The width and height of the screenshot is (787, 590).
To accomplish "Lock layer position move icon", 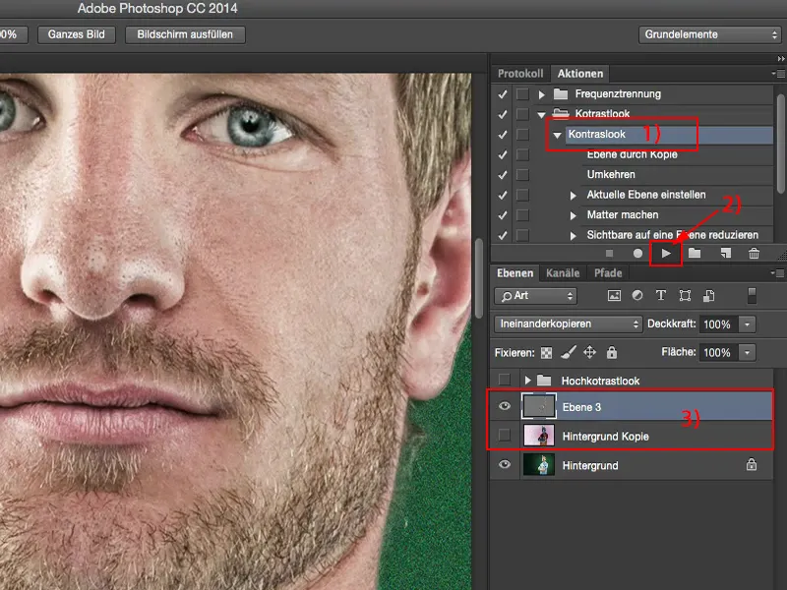I will 589,352.
